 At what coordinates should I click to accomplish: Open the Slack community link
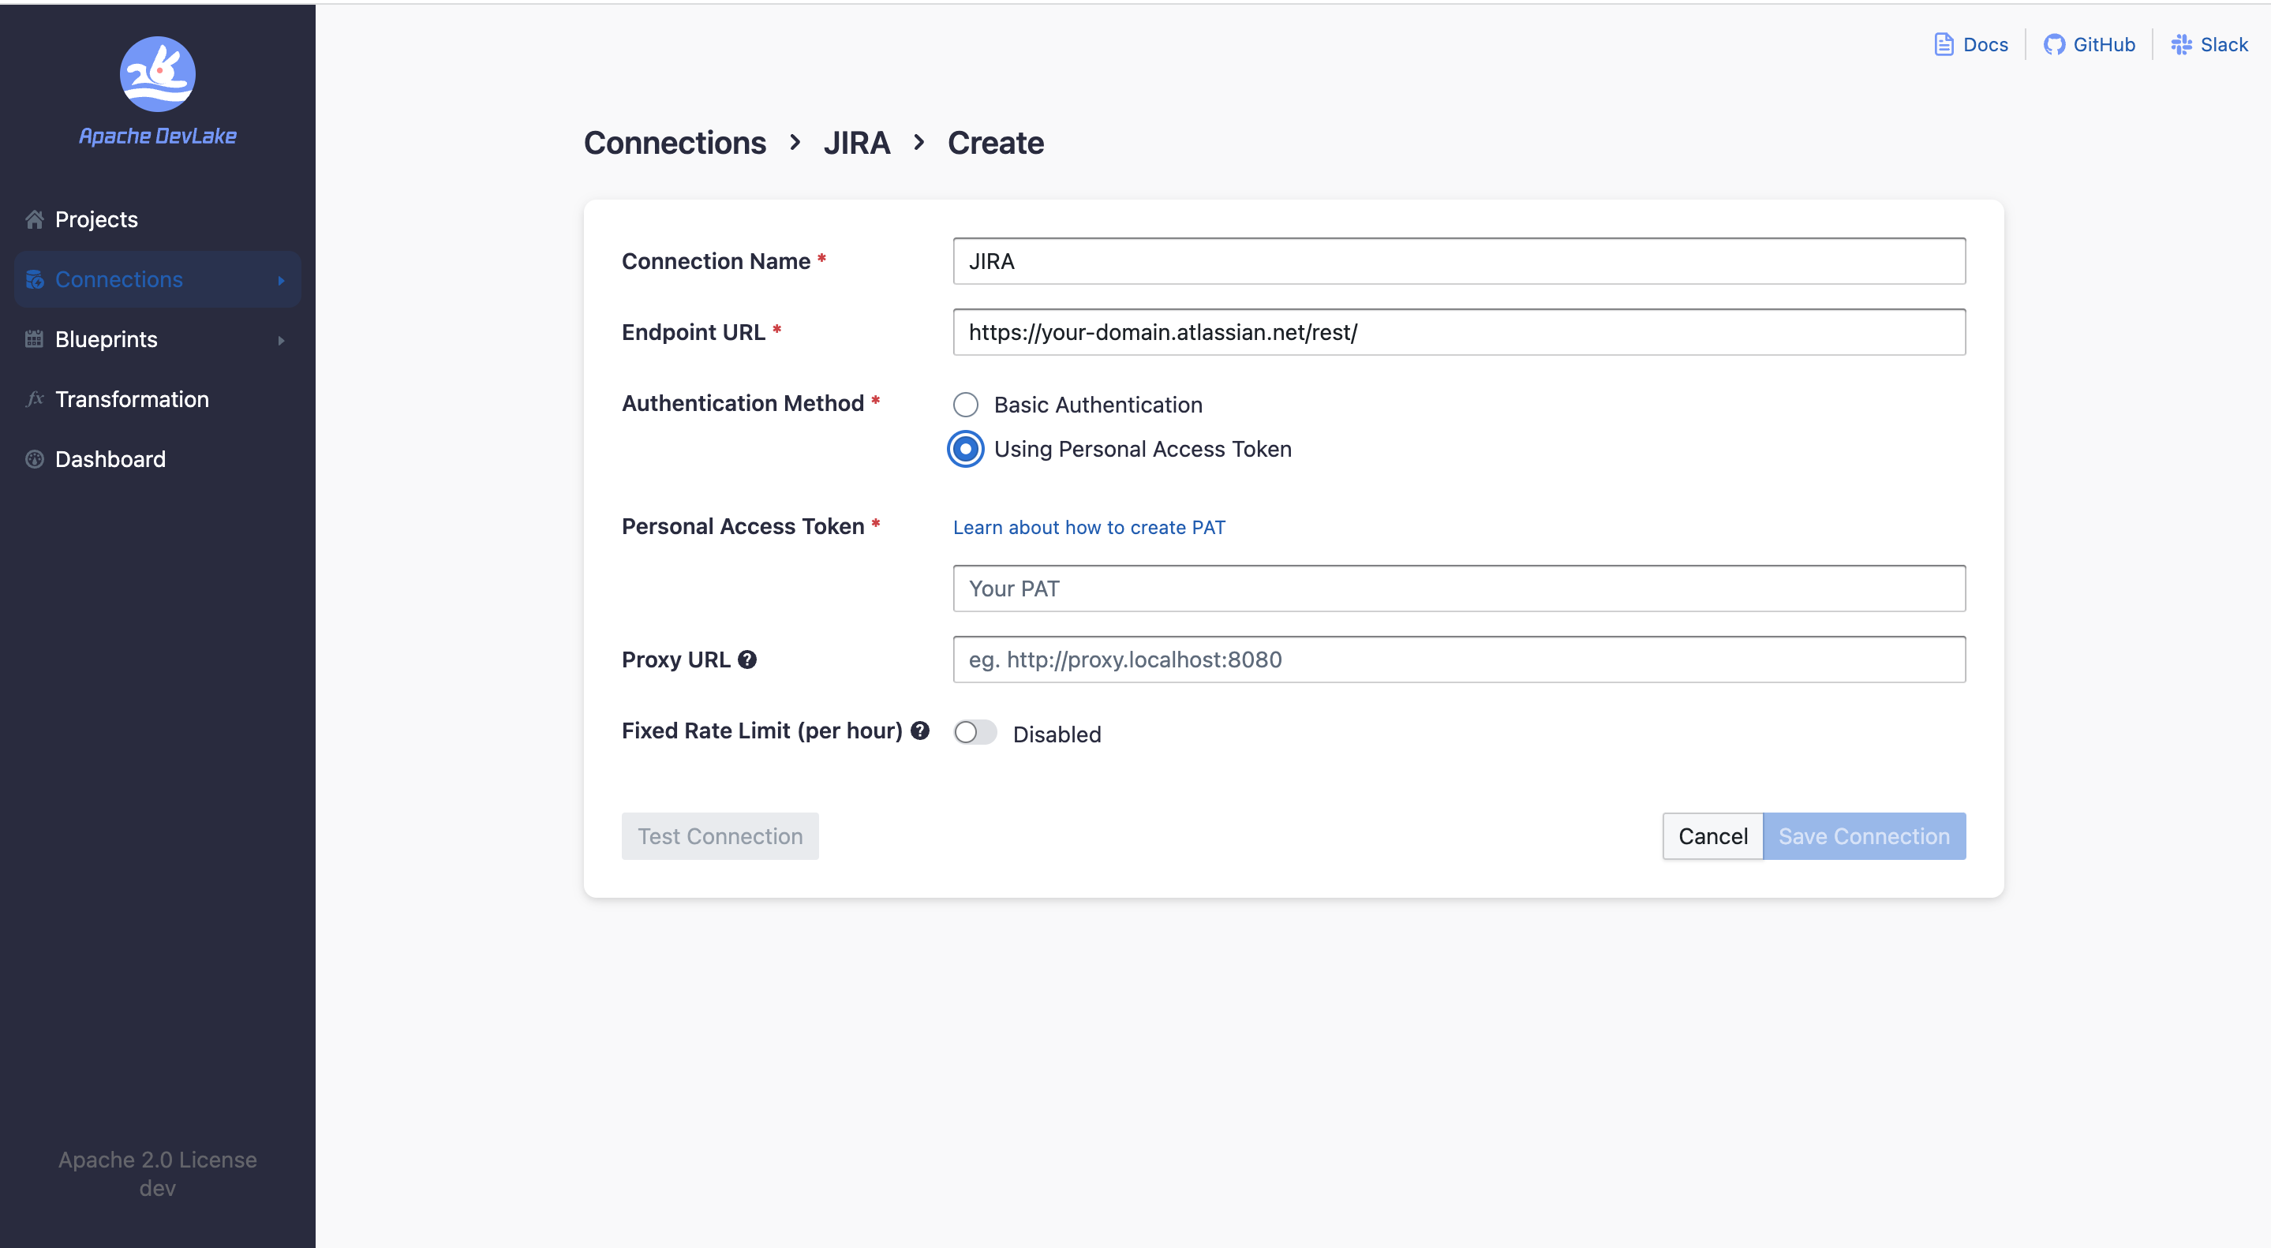tap(2209, 45)
